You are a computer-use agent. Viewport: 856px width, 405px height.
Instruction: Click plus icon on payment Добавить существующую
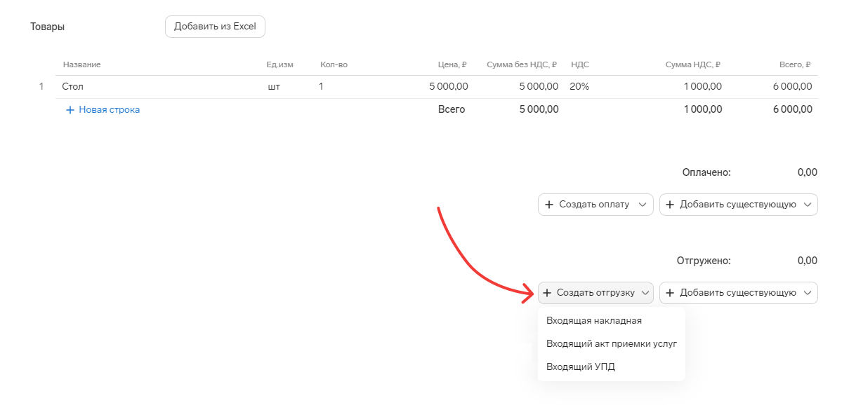[670, 205]
